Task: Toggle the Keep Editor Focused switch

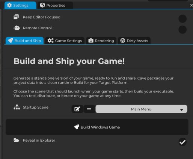Action: [x=182, y=19]
